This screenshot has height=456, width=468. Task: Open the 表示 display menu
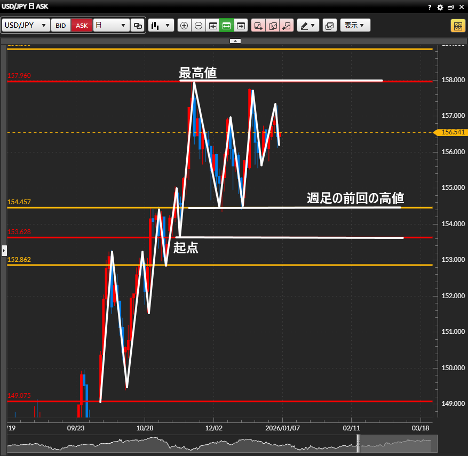coord(355,26)
